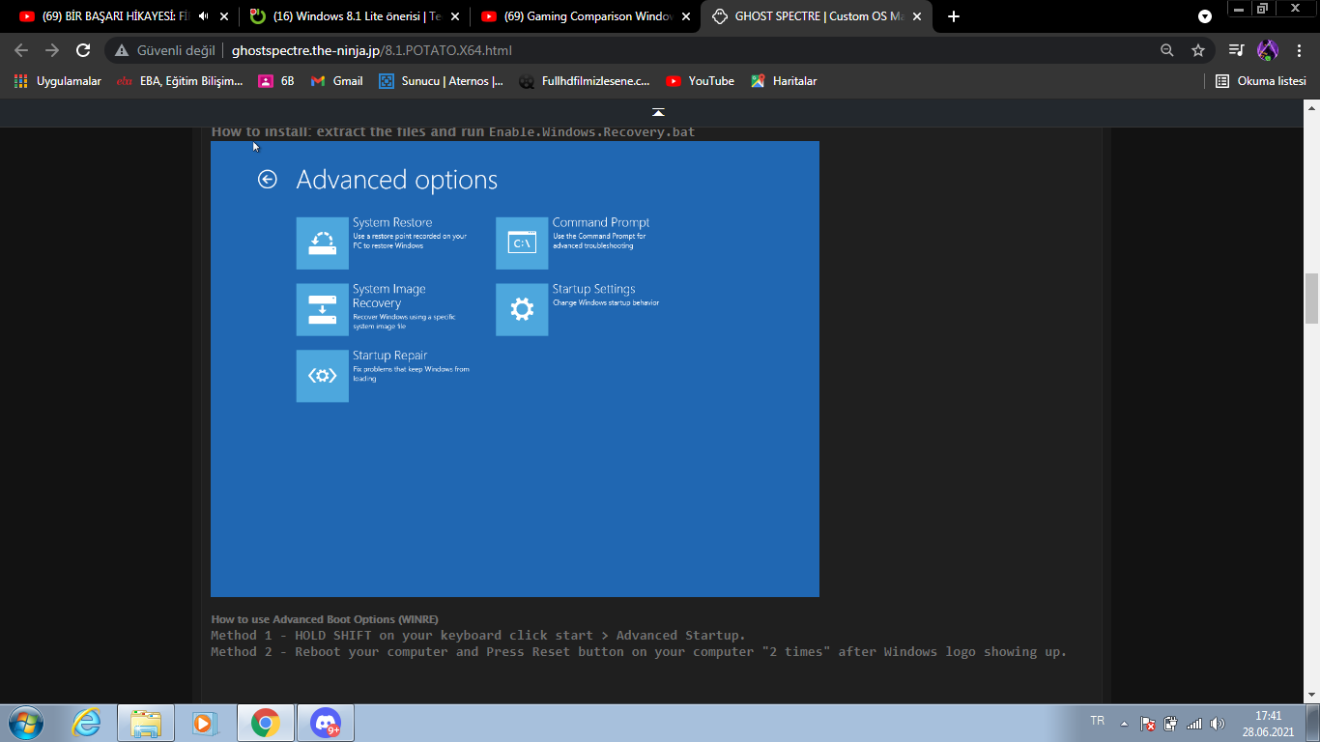This screenshot has height=742, width=1320.
Task: Click the scroll-to-top arrow on page
Action: (658, 113)
